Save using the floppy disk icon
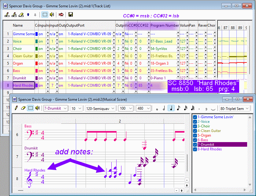This screenshot has height=196, width=256. 71,15
